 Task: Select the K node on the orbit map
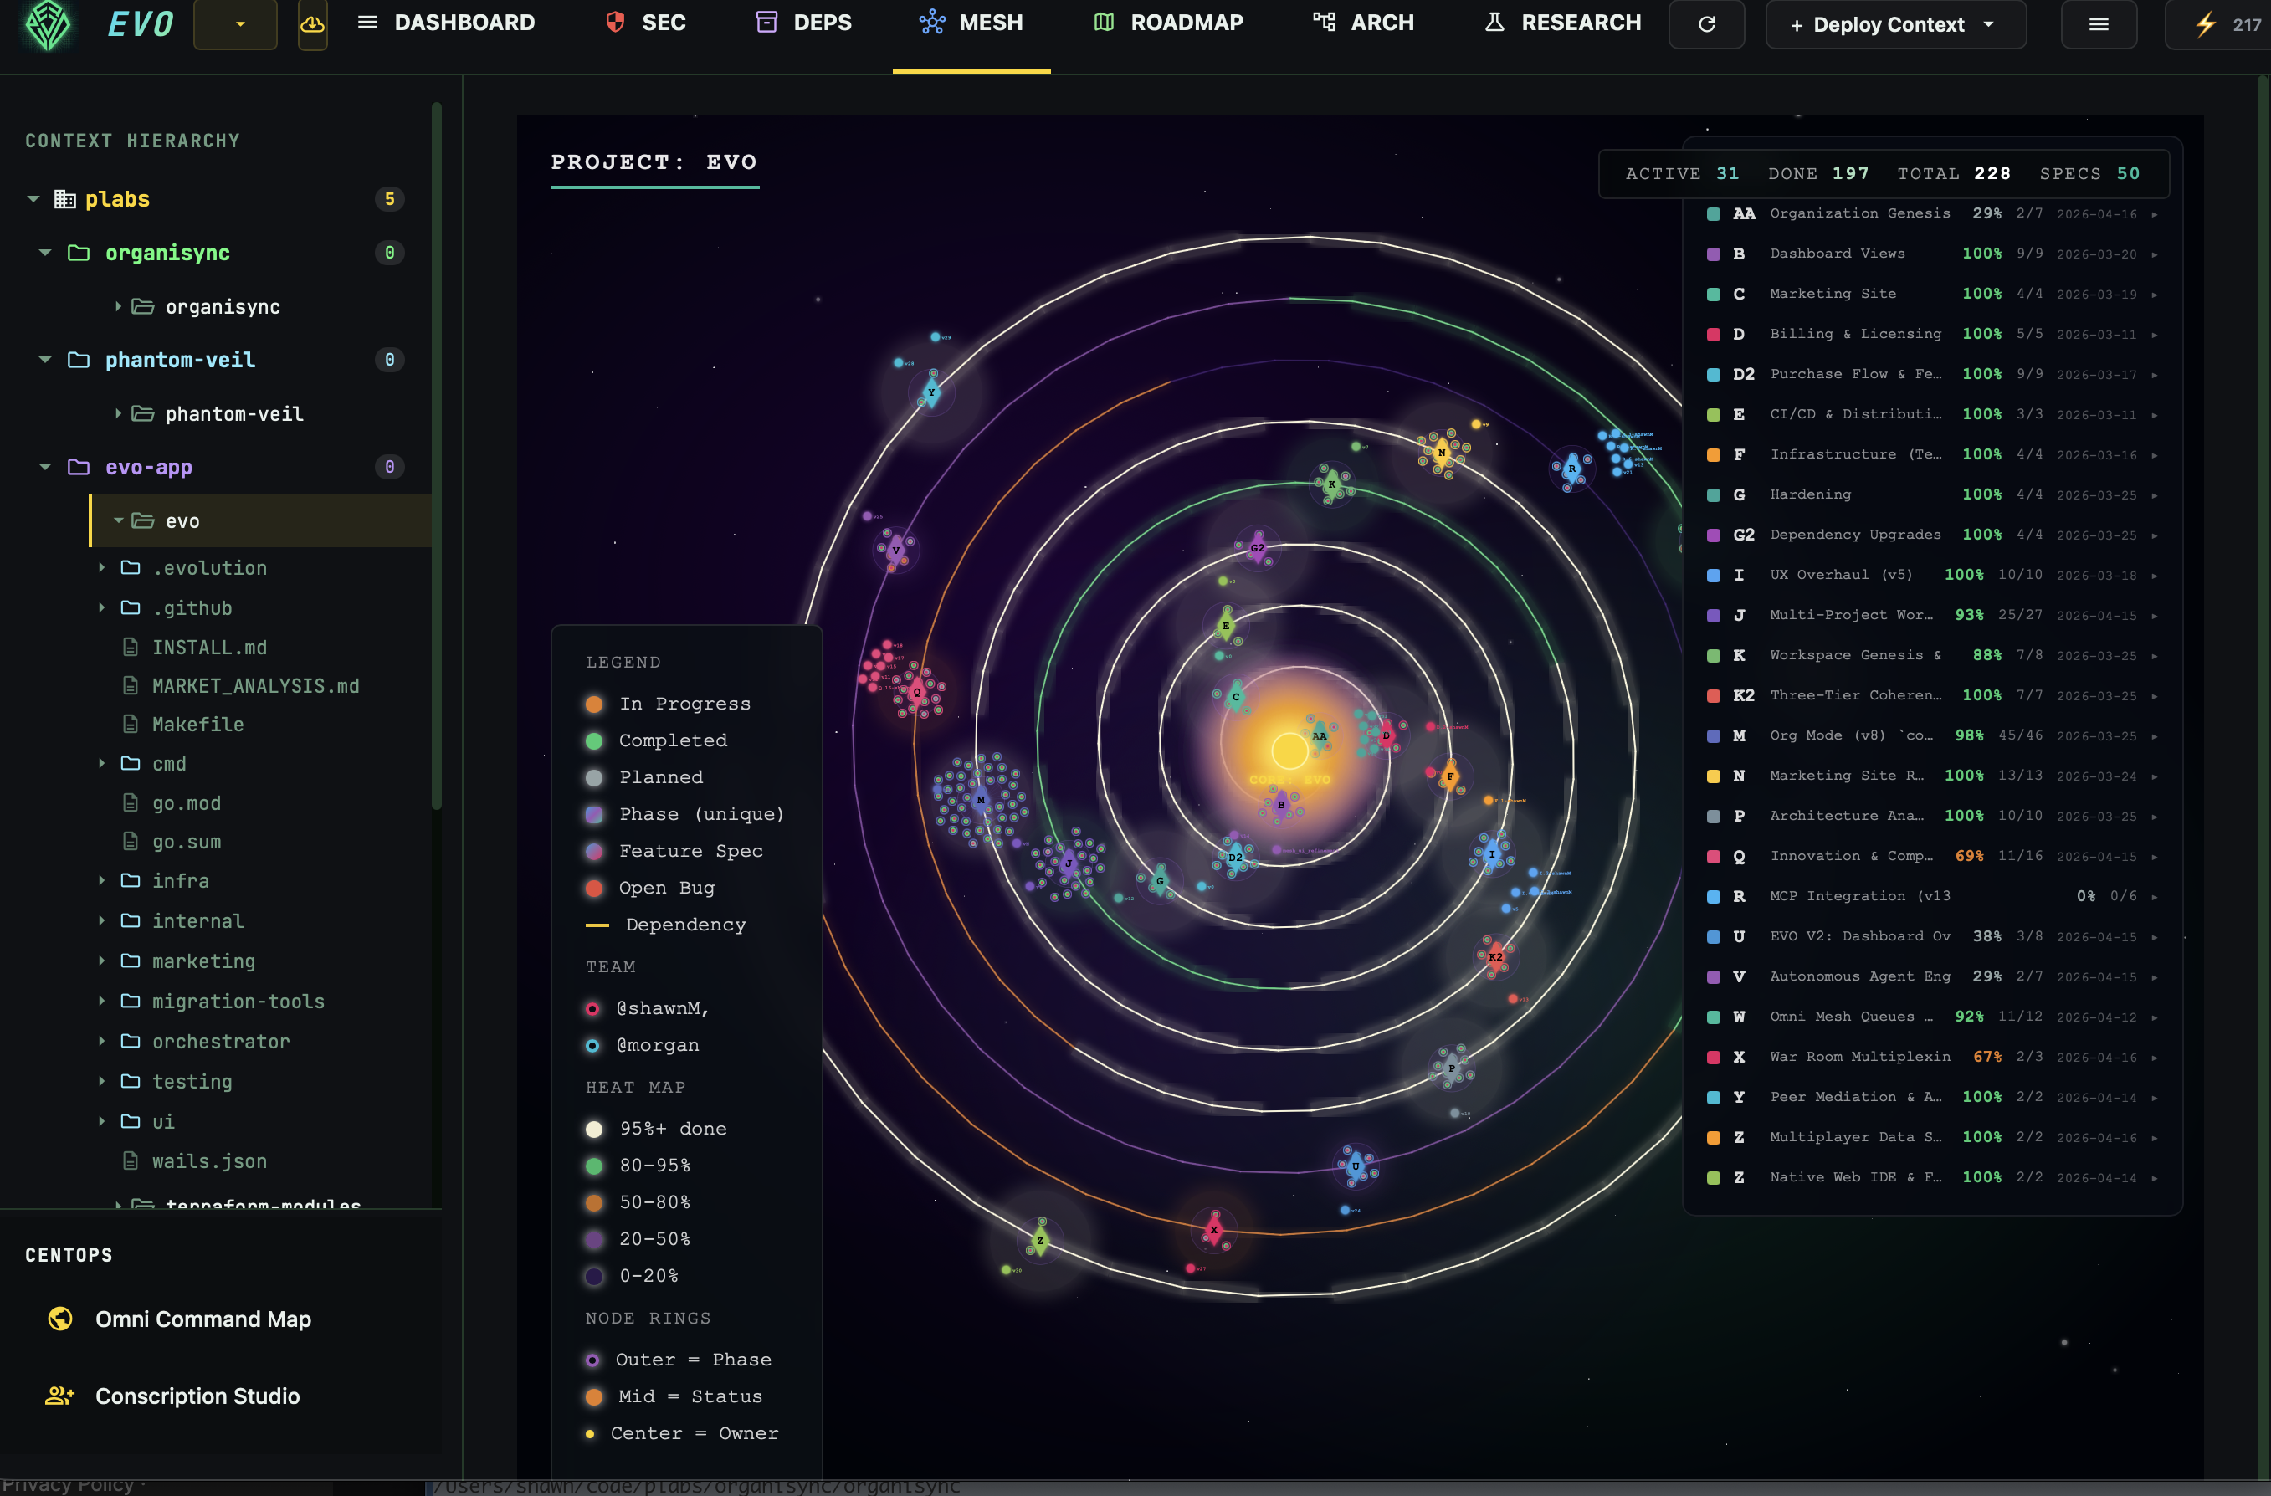tap(1332, 484)
